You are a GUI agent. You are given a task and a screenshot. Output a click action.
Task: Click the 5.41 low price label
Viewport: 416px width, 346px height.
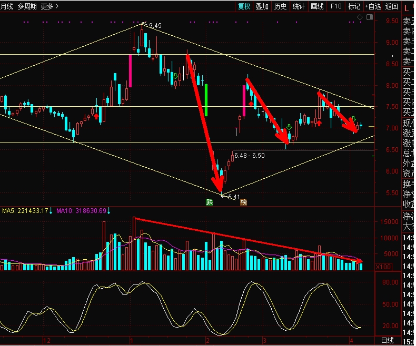(x=234, y=197)
